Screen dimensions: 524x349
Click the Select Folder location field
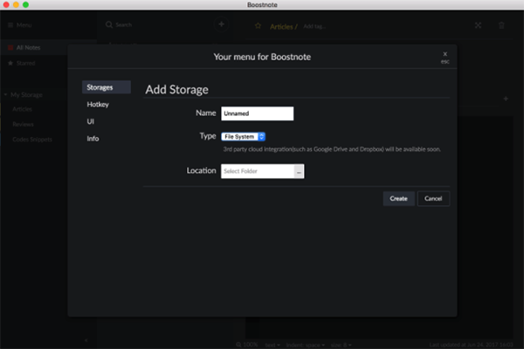pos(257,171)
